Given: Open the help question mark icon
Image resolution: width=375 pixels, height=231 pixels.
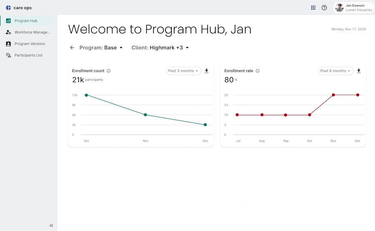Looking at the screenshot, I should (324, 7).
